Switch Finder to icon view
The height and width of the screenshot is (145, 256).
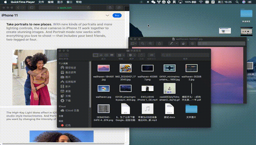tap(96, 55)
